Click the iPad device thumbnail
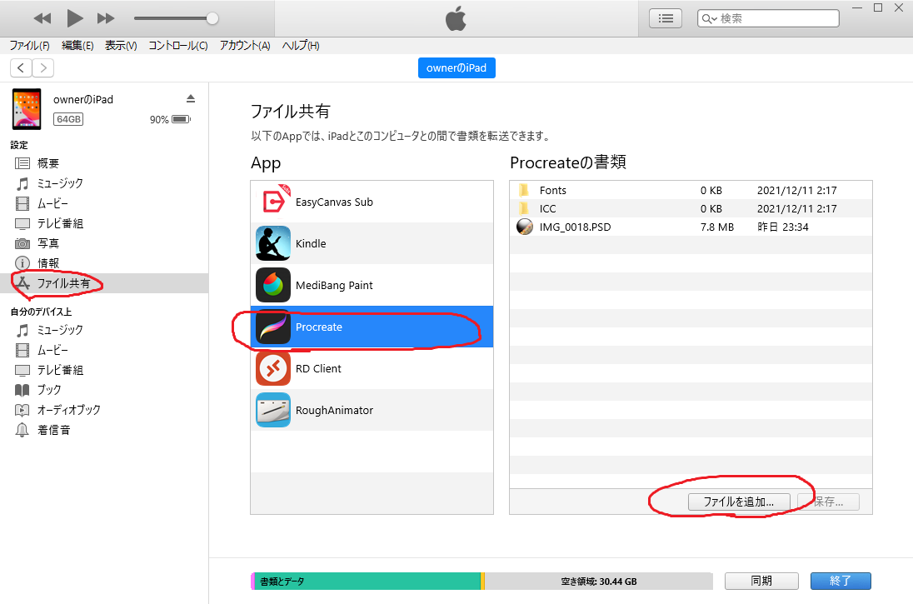This screenshot has height=604, width=913. [x=27, y=109]
